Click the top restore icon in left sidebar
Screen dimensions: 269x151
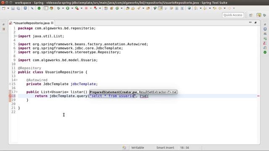(x=4, y=24)
